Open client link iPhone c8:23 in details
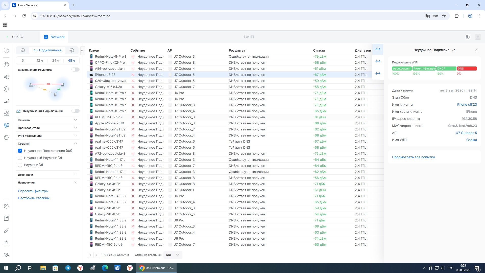The image size is (485, 273). tap(467, 105)
